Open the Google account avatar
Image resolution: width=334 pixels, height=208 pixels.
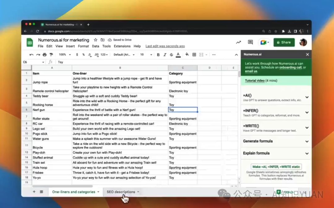[x=303, y=42]
